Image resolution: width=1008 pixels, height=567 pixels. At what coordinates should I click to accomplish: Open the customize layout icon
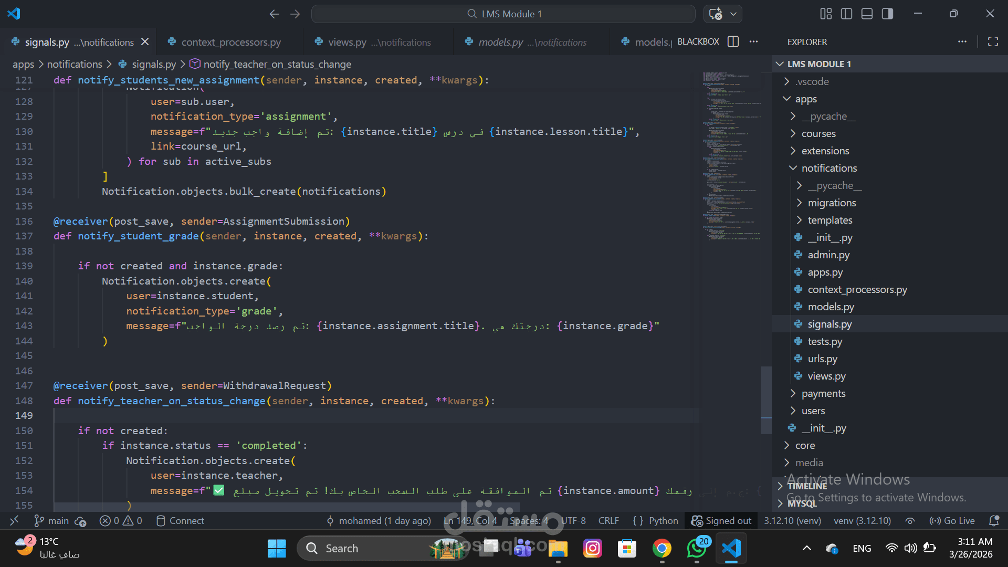point(826,14)
